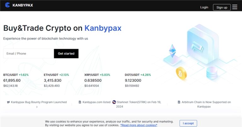This screenshot has height=127, width=242.
Task: Focus the Email / Phone input field
Action: coord(28,53)
